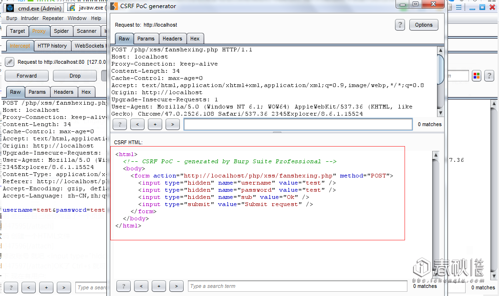This screenshot has height=296, width=499.
Task: Click 'username=test&password=test' body text in Burp
Action: [x=54, y=210]
